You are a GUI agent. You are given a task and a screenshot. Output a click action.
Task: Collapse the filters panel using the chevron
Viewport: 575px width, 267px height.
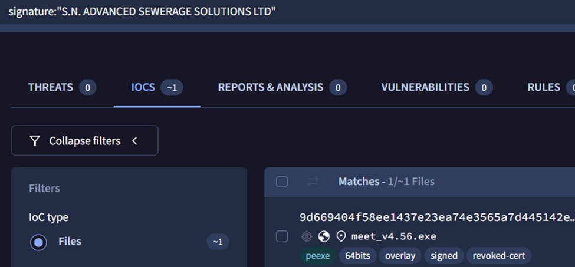(x=134, y=141)
